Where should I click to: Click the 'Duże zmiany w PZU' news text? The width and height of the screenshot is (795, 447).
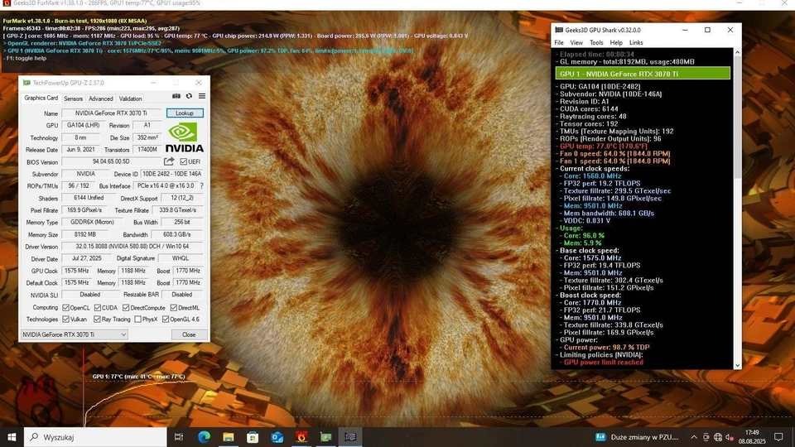pos(644,437)
